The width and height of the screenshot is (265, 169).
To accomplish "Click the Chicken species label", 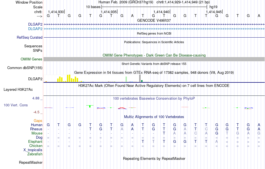I will [x=36, y=146].
